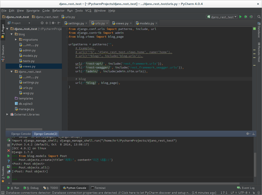This screenshot has height=195, width=262.
Task: Open run configuration dropdown djano_rest_test
Action: (222, 17)
